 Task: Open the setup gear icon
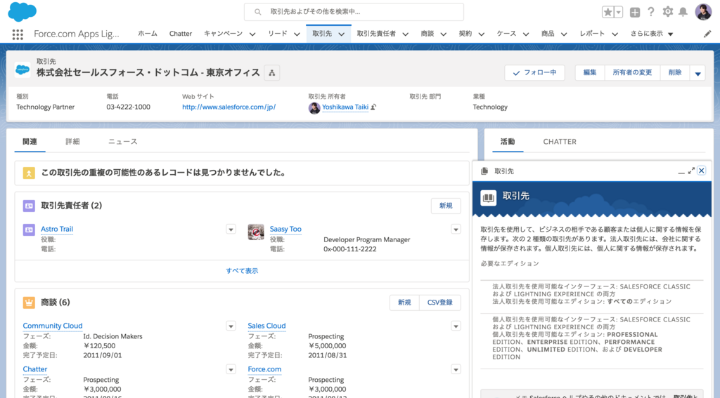pyautogui.click(x=668, y=12)
